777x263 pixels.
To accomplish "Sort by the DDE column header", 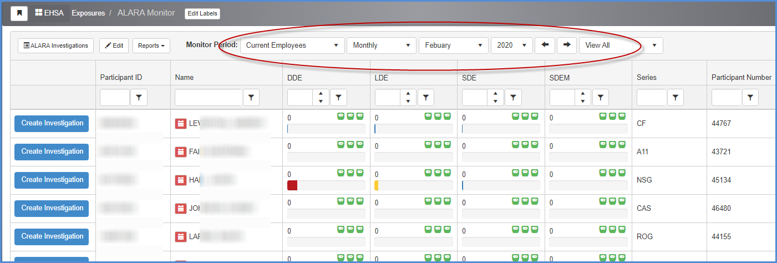I will pyautogui.click(x=294, y=78).
